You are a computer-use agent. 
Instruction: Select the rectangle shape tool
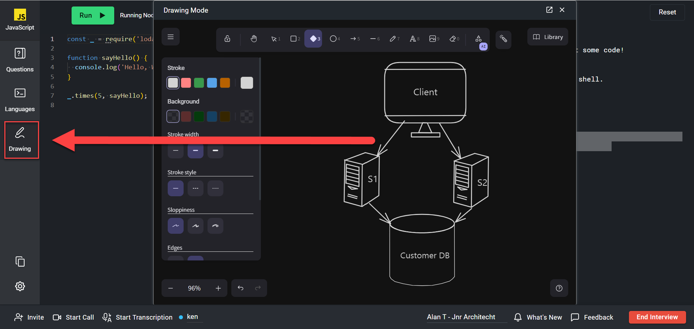tap(294, 39)
